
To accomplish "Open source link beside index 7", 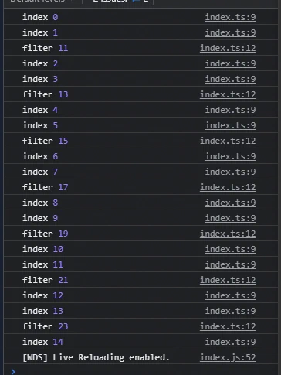I will (x=230, y=172).
